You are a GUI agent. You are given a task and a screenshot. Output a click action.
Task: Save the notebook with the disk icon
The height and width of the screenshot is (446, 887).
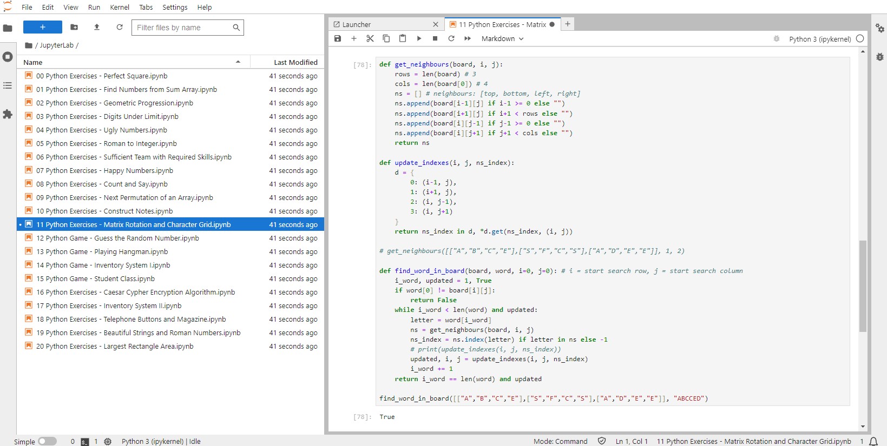click(338, 38)
